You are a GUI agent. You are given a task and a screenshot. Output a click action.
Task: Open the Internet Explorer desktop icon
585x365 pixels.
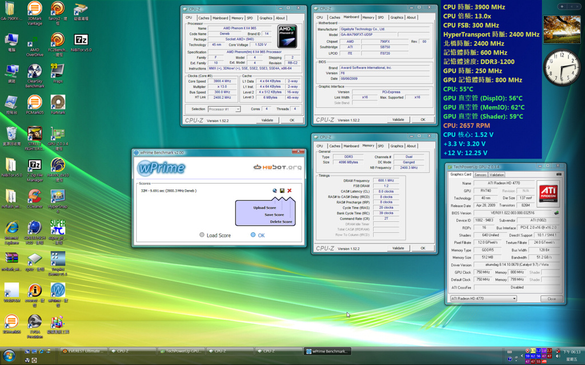[x=11, y=233]
